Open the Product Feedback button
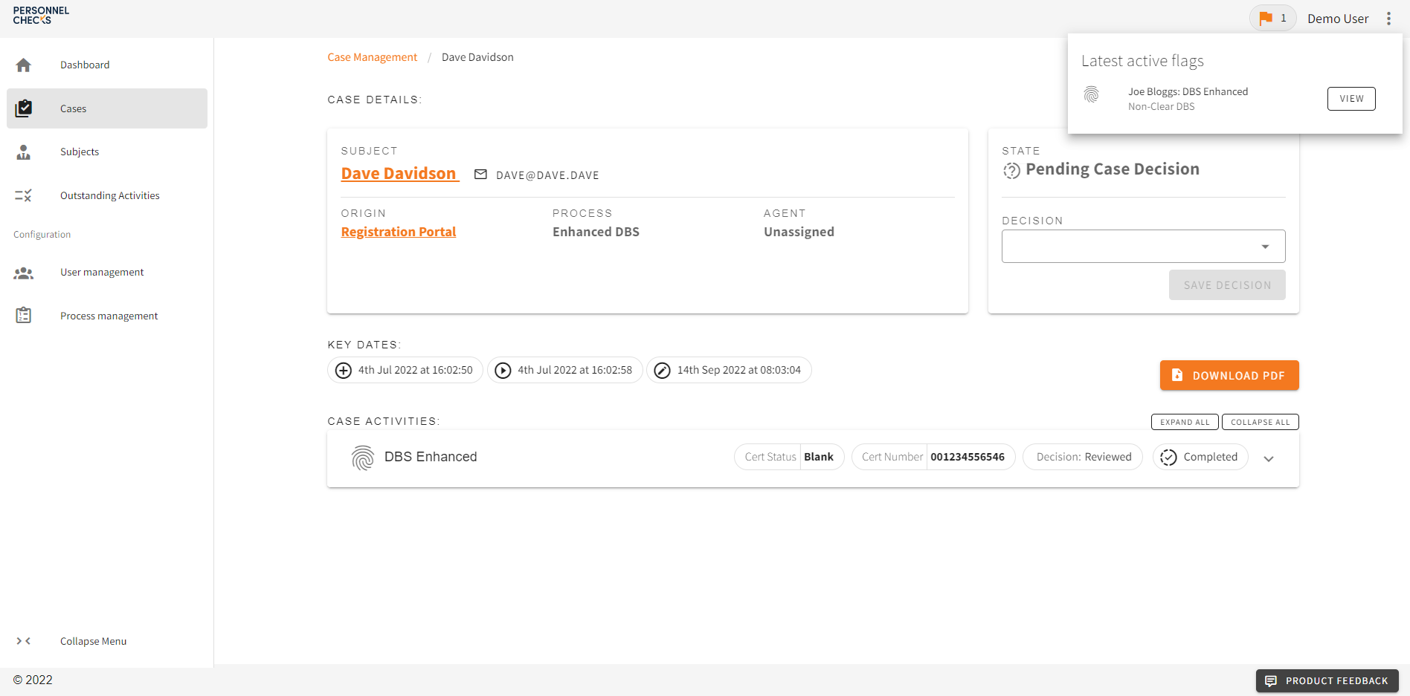Screen dimensions: 1410x696 click(1327, 681)
